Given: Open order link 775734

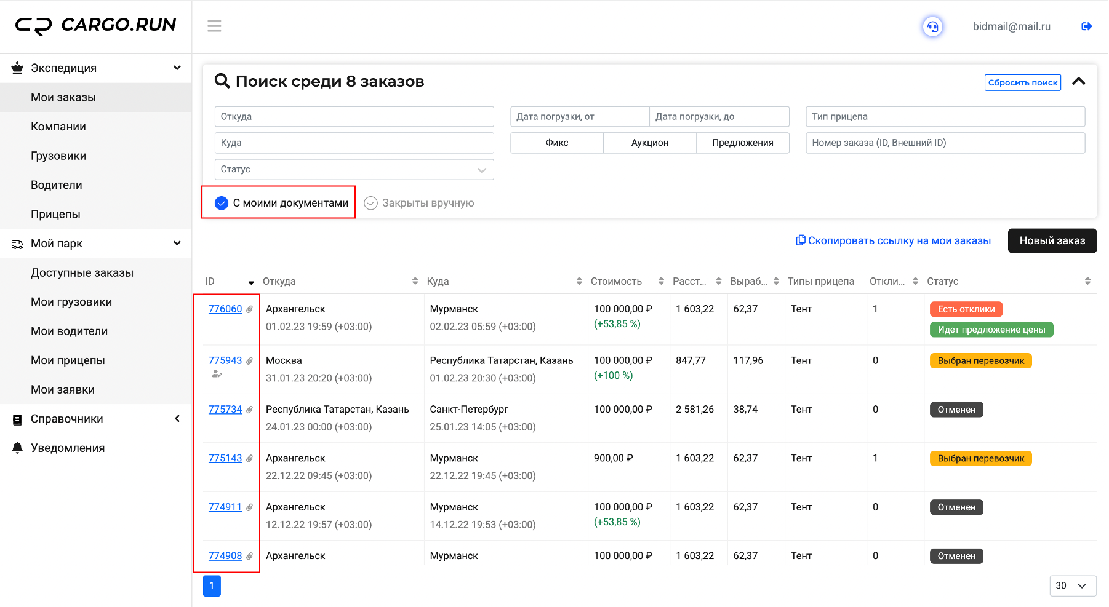Looking at the screenshot, I should tap(225, 410).
